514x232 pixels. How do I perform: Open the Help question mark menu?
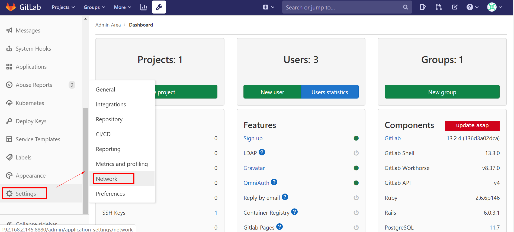[x=472, y=7]
